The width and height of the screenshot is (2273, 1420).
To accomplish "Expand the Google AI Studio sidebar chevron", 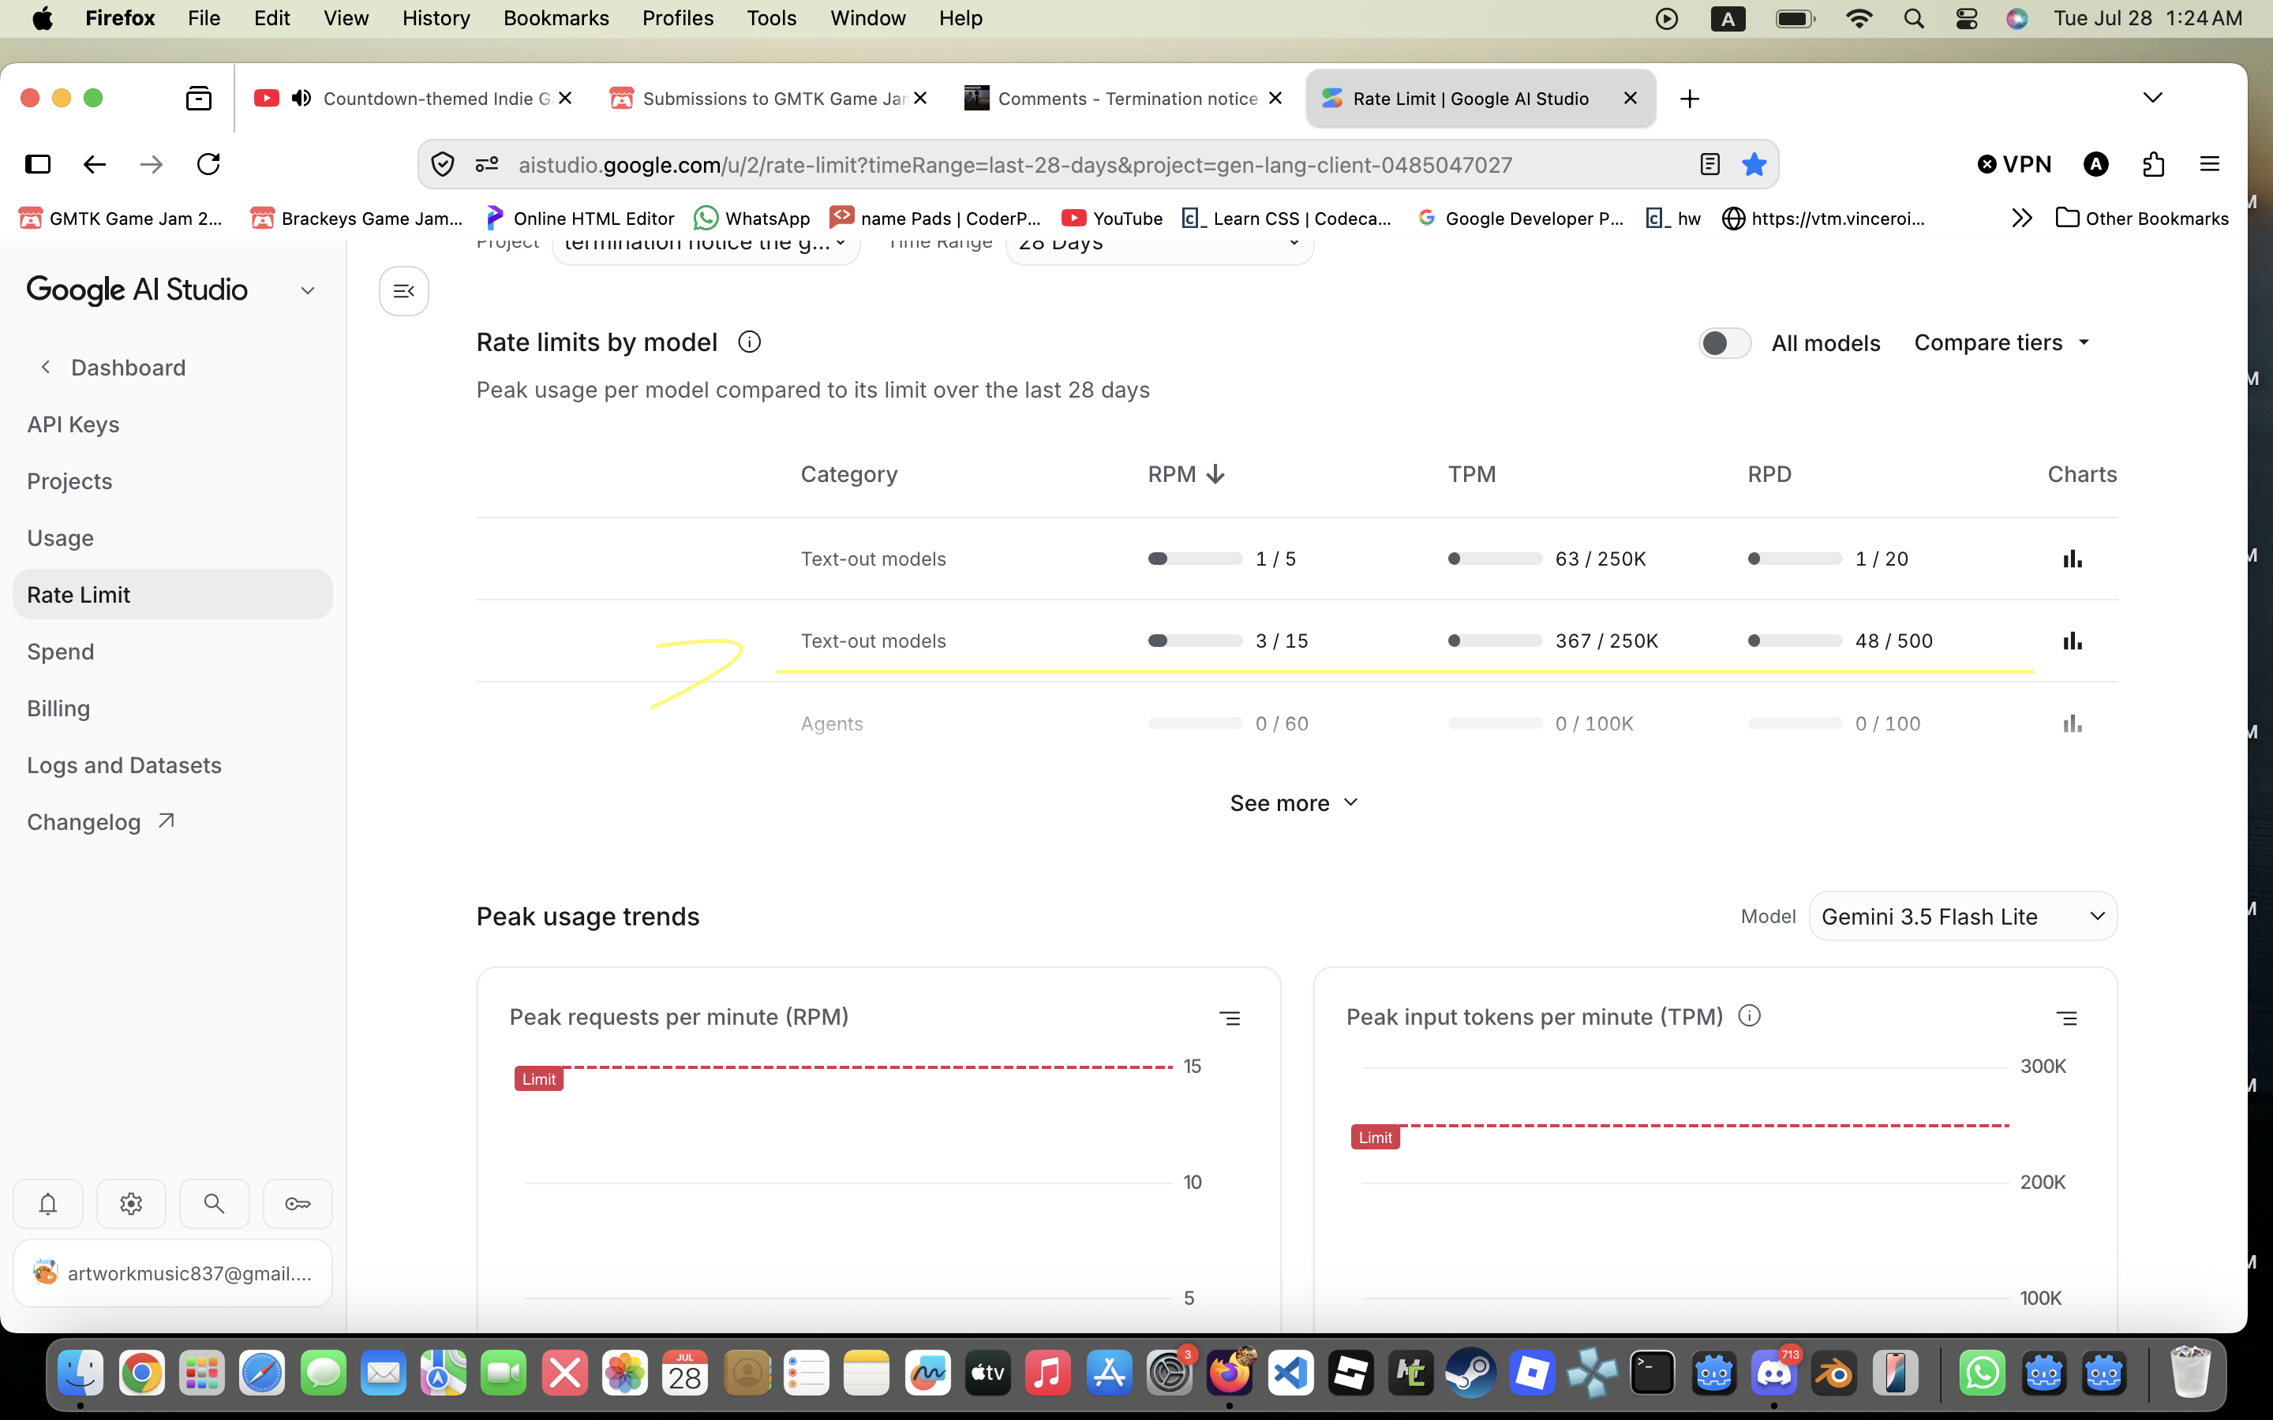I will [x=307, y=290].
